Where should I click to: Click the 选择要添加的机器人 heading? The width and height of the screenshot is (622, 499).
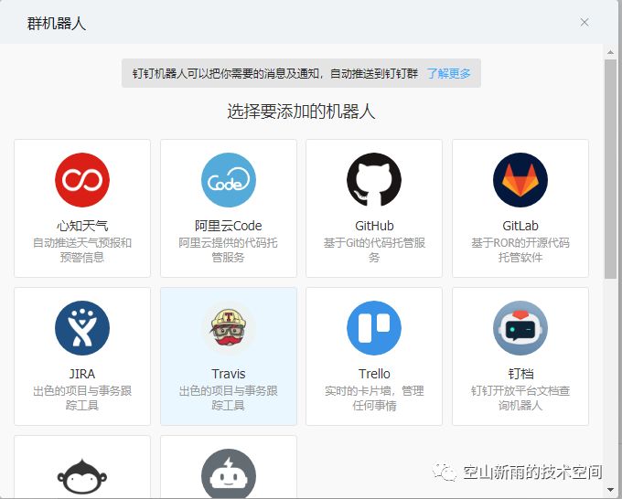[x=301, y=111]
